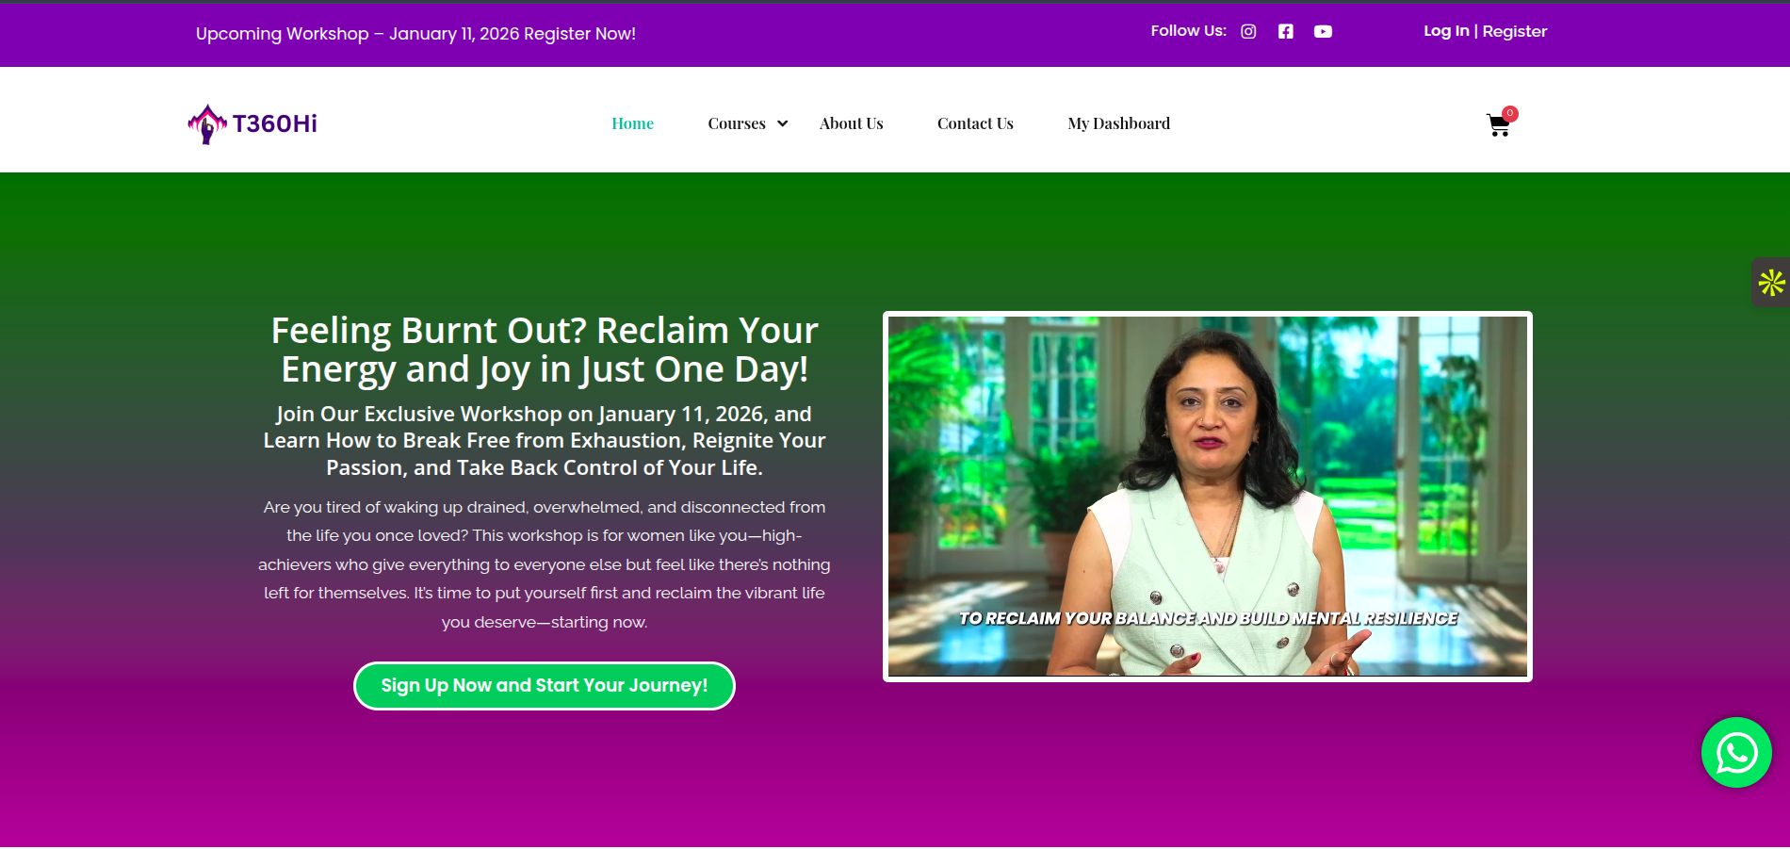
Task: Navigate to Contact Us
Action: [975, 123]
